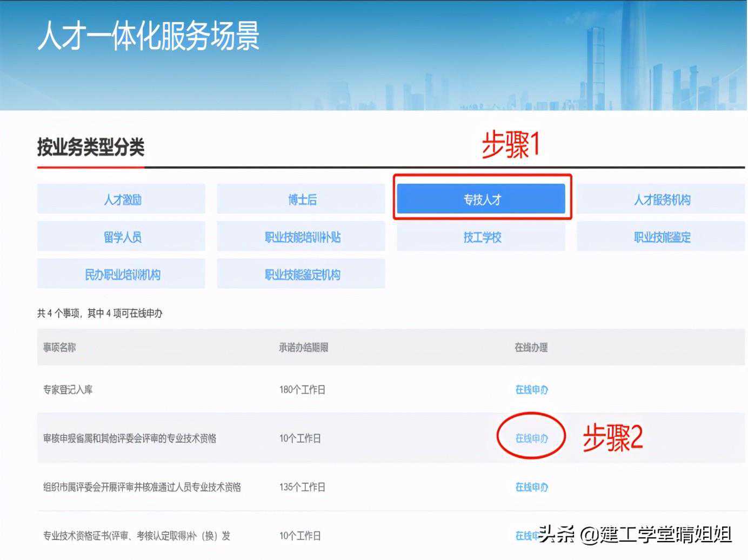Open the 职业技能鉴定机构 category
This screenshot has height=560, width=748.
[301, 274]
